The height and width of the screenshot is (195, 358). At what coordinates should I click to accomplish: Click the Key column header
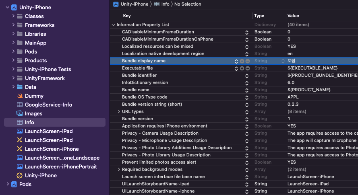(x=127, y=16)
